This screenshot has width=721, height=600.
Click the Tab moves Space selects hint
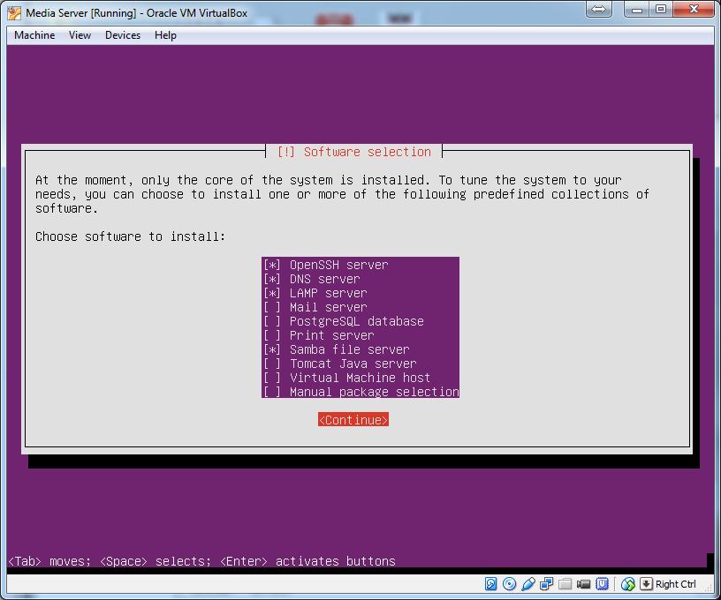point(201,561)
